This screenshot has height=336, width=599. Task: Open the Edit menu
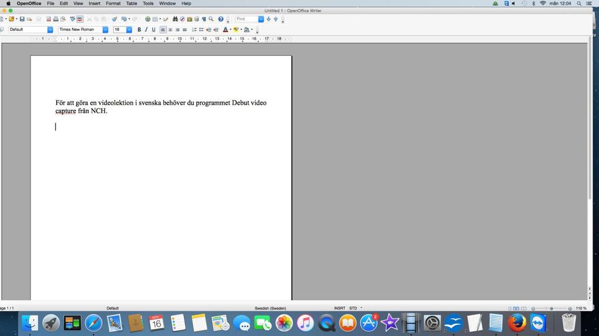pos(64,3)
